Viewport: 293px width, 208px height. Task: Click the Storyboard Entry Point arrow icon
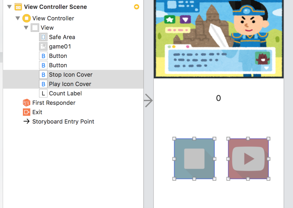point(27,122)
